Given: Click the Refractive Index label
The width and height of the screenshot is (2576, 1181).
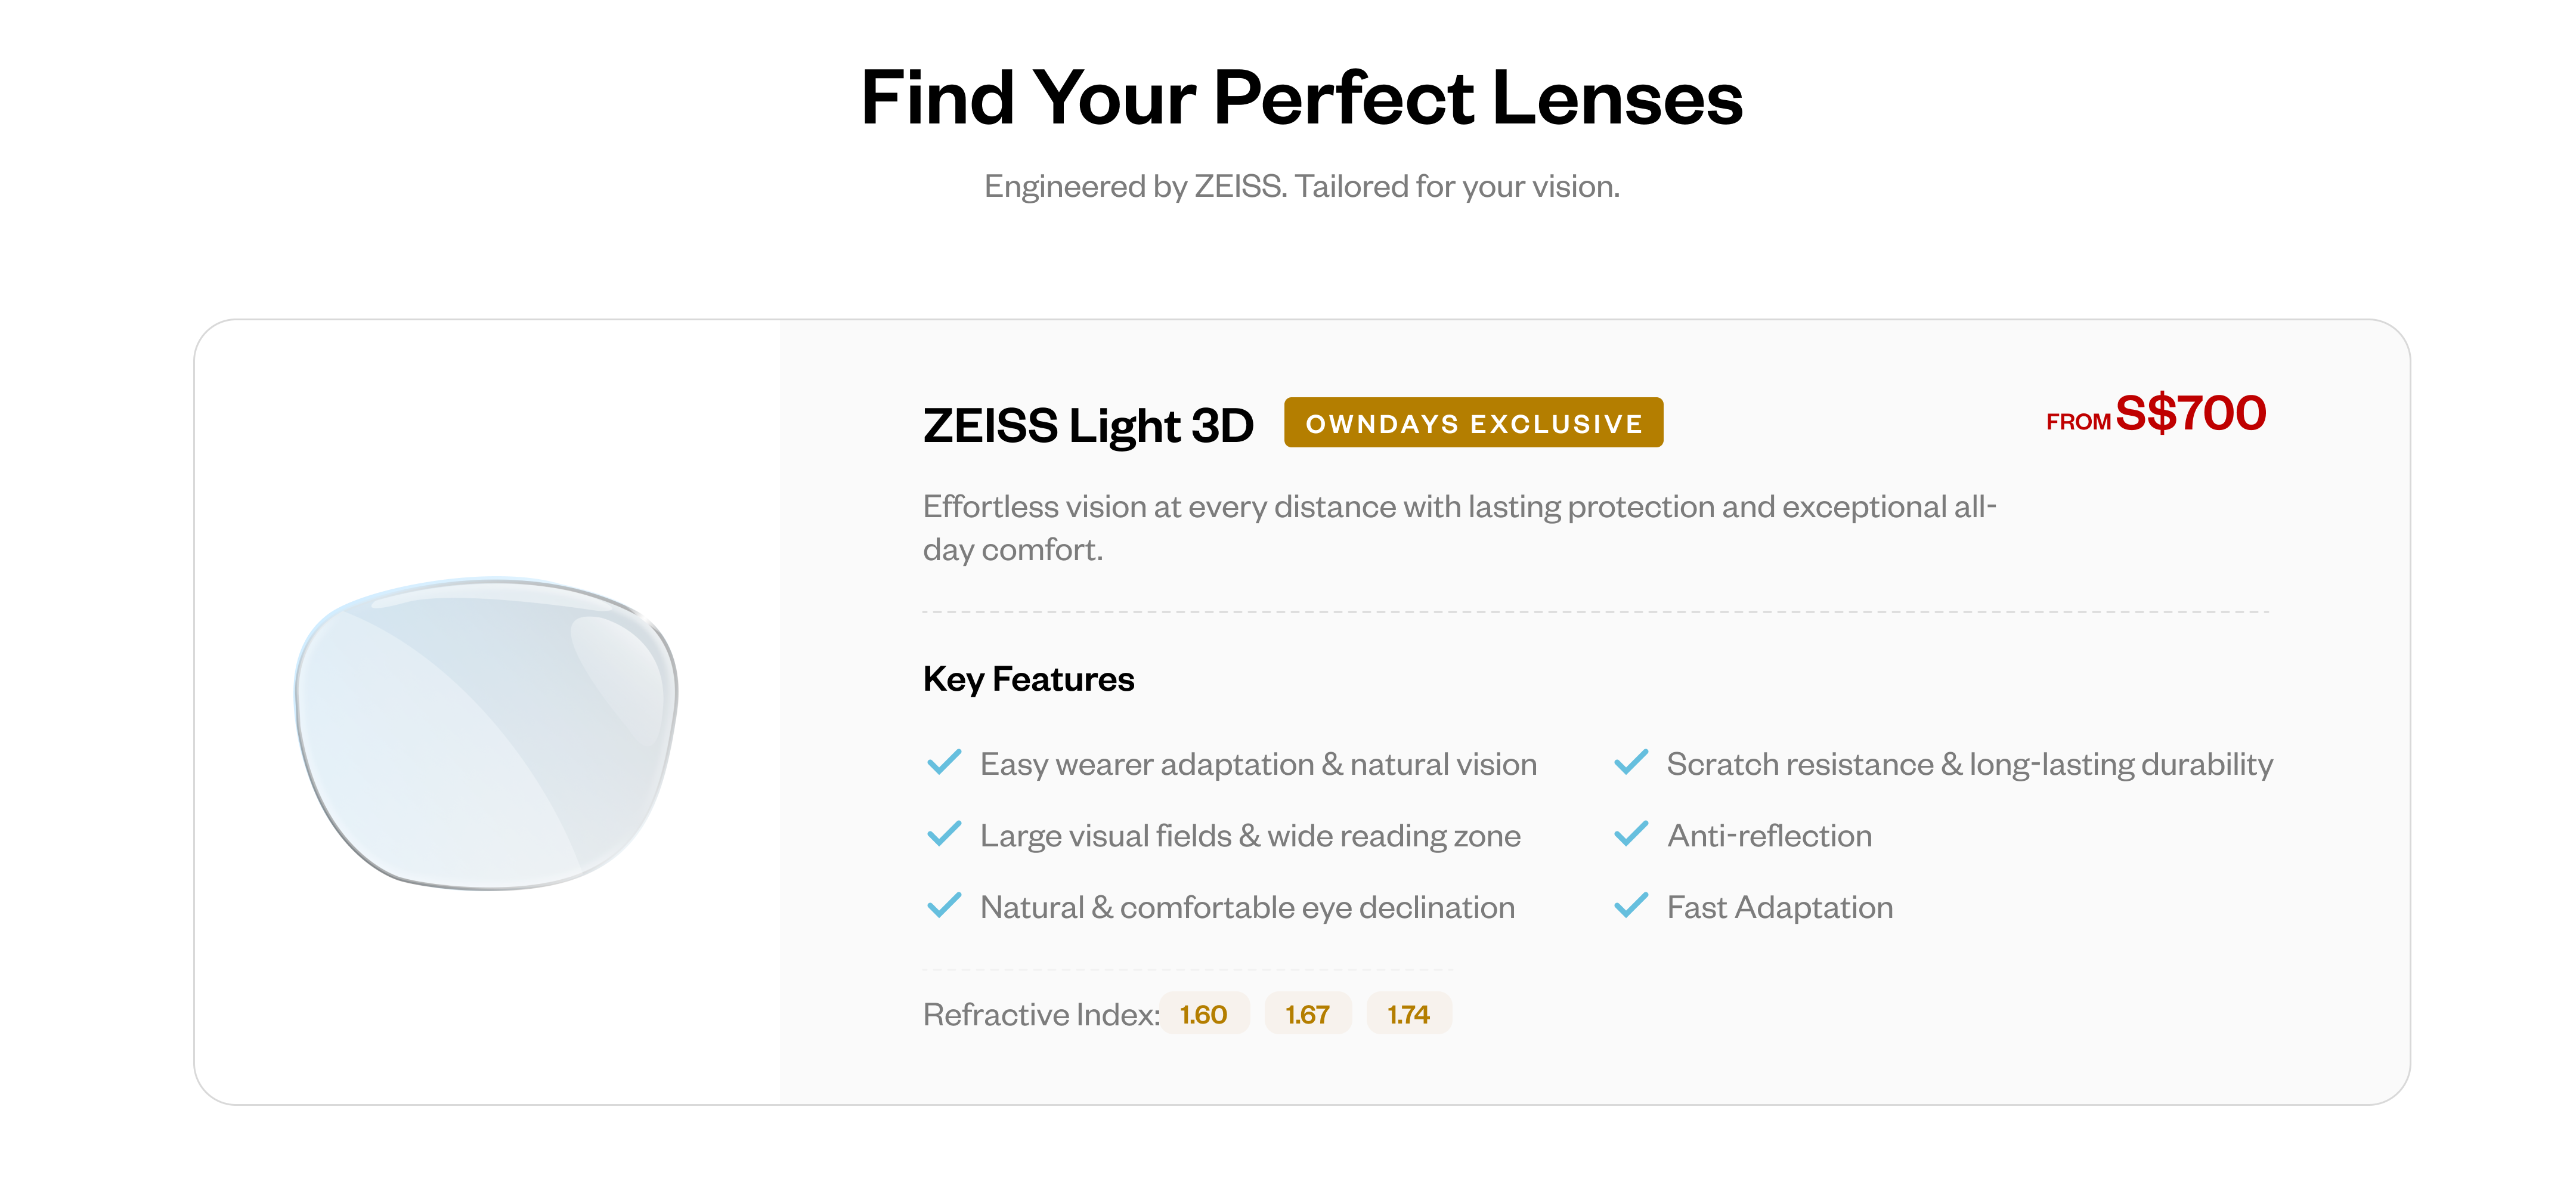Looking at the screenshot, I should coord(1040,1015).
